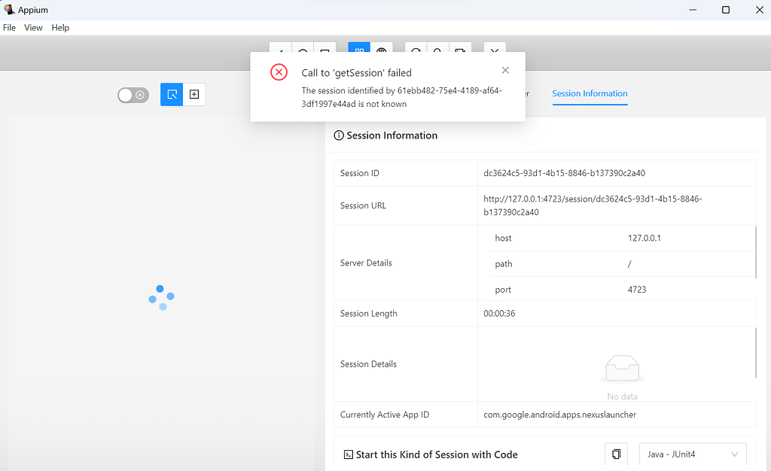
Task: Open the File menu
Action: 9,28
